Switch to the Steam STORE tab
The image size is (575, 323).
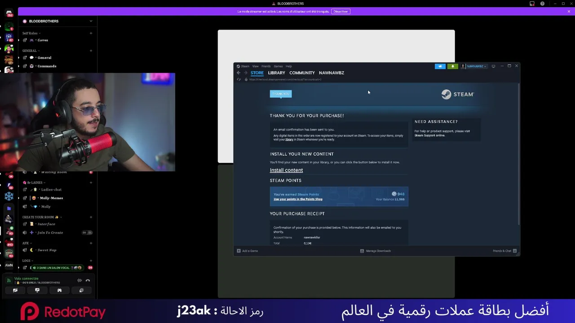(257, 73)
